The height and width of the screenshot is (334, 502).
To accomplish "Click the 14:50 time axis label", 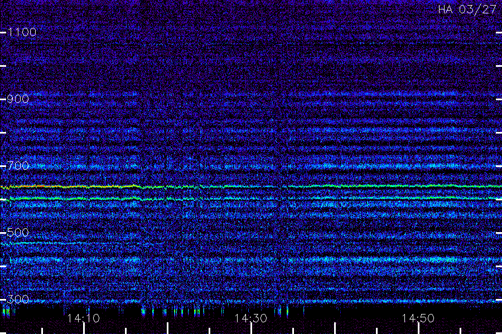I will coord(418,318).
